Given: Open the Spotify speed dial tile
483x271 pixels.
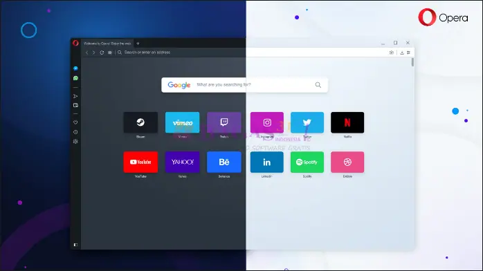Looking at the screenshot, I should (307, 162).
